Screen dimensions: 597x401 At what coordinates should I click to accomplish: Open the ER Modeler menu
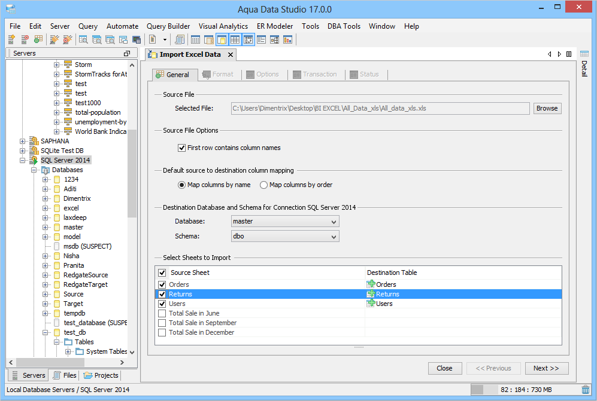tap(275, 26)
